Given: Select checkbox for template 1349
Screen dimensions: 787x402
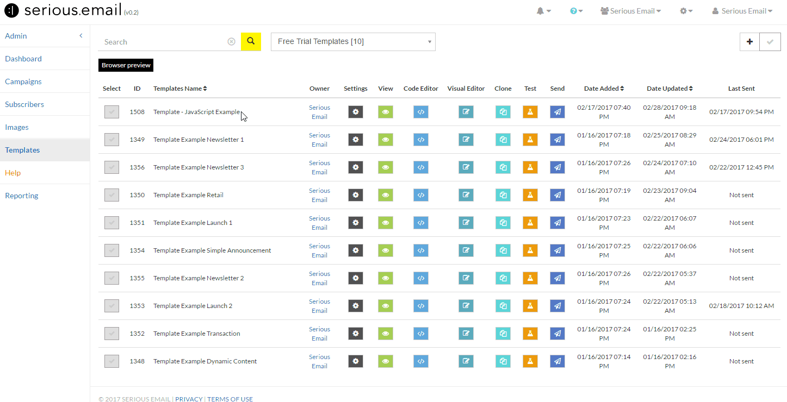Looking at the screenshot, I should 111,140.
